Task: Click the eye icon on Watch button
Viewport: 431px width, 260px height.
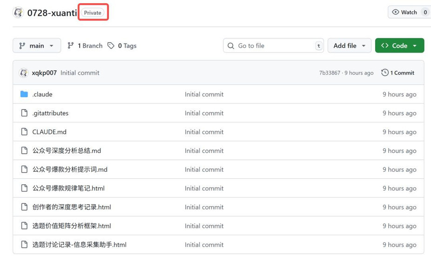Action: click(x=395, y=12)
